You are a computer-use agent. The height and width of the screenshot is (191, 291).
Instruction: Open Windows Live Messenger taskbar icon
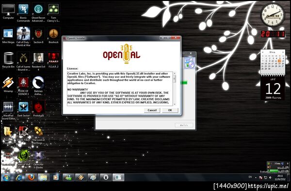pyautogui.click(x=68, y=177)
